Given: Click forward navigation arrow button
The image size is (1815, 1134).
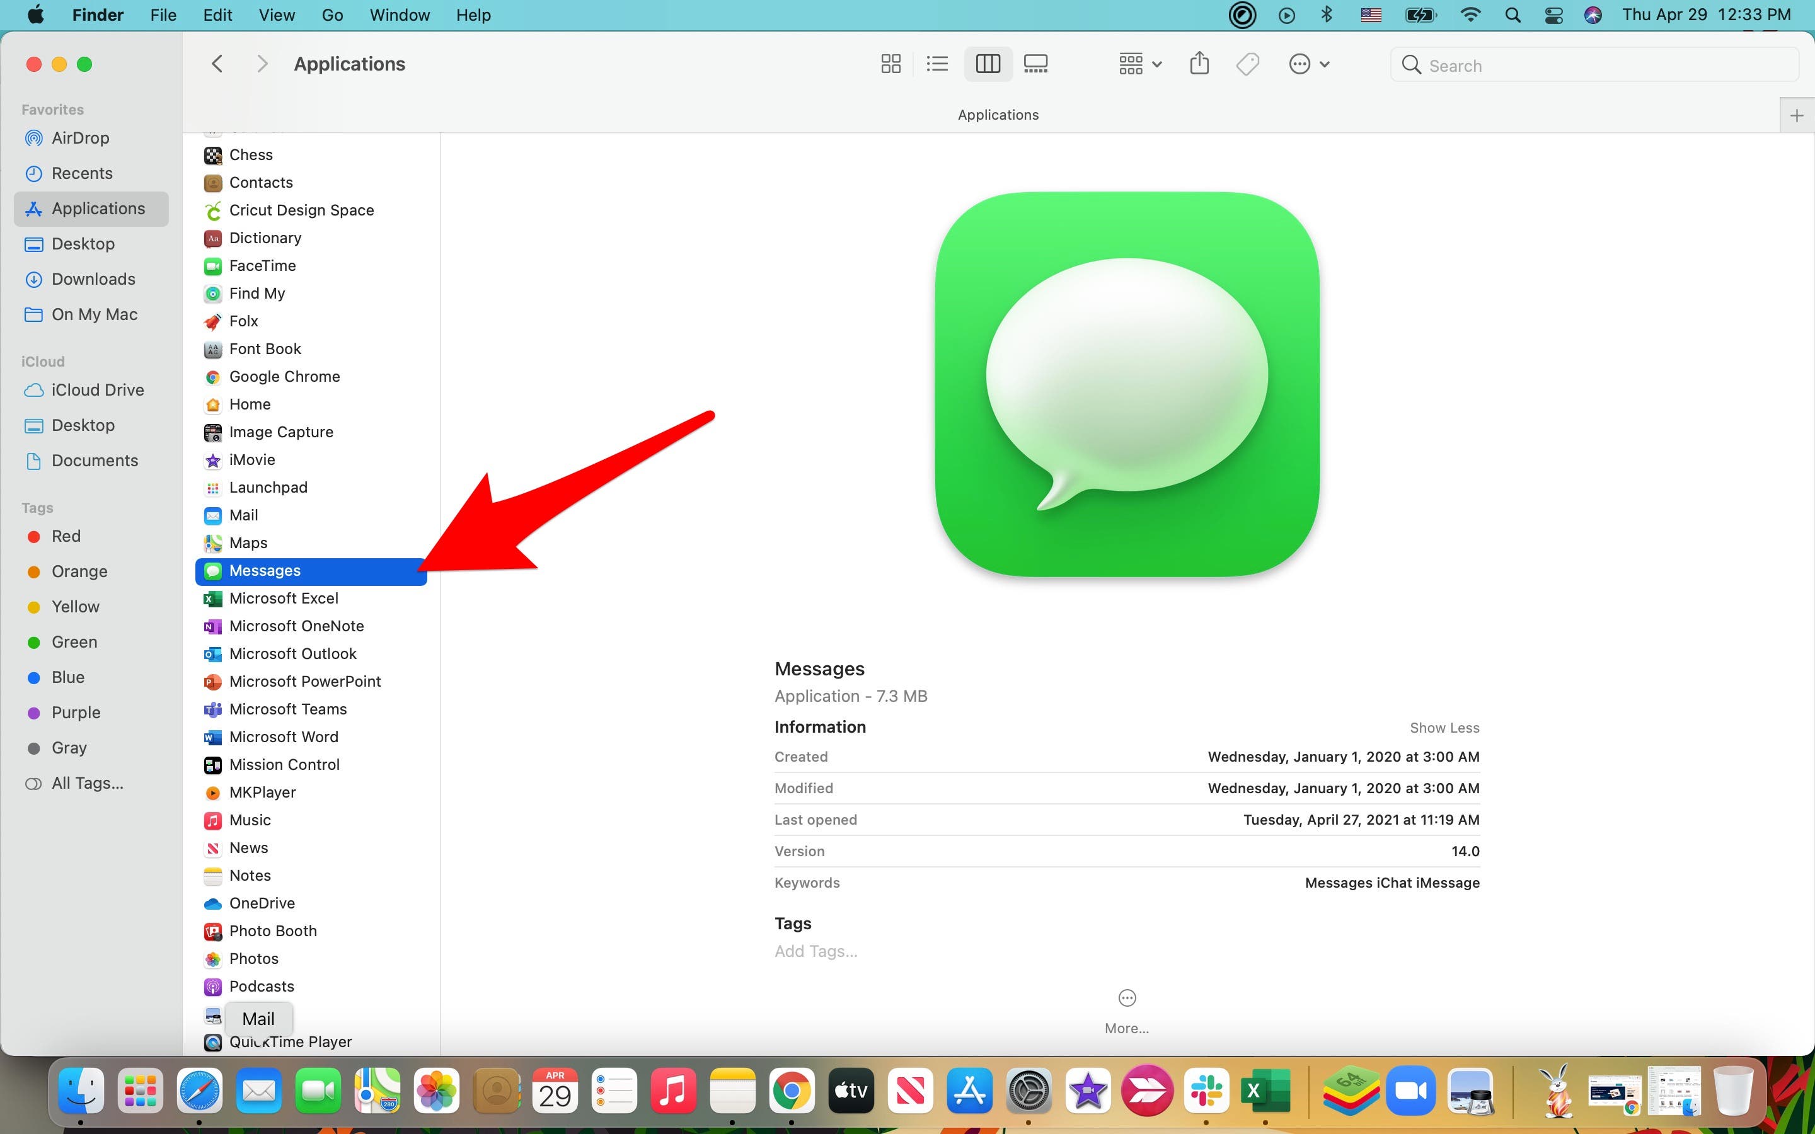Looking at the screenshot, I should (262, 63).
